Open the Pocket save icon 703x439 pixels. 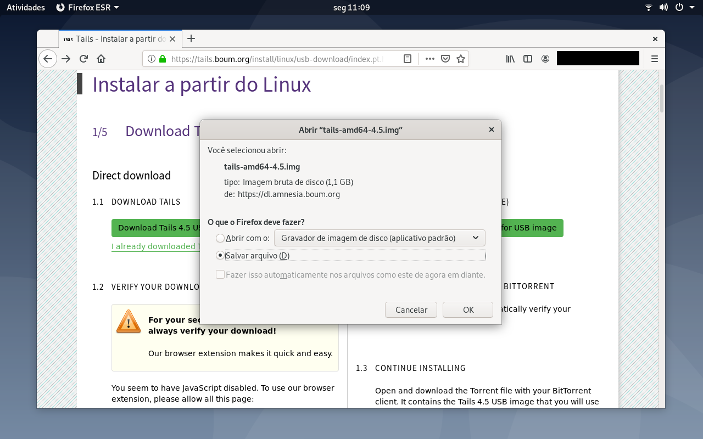point(445,59)
